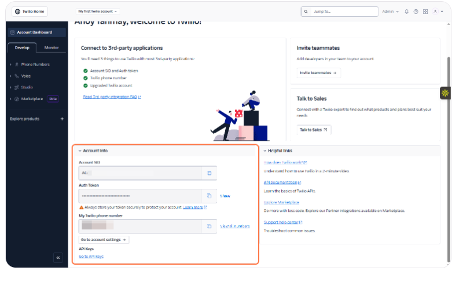Click the Auth Token field
This screenshot has height=289, width=459.
[x=140, y=196]
